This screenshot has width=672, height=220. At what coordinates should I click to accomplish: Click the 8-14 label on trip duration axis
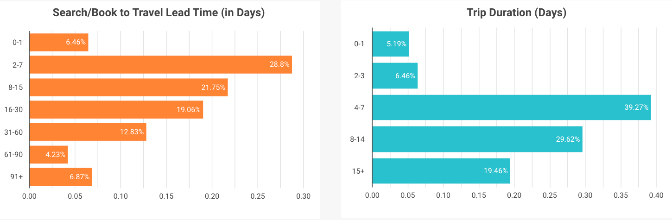pos(357,139)
